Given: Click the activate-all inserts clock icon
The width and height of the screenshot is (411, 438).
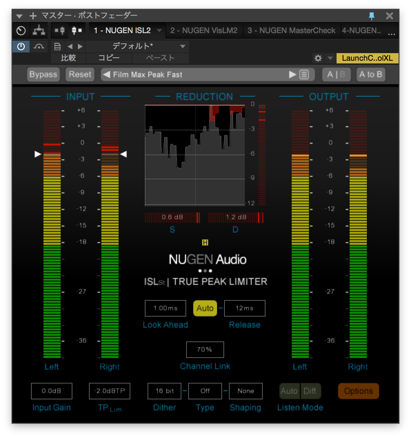Looking at the screenshot, I should pos(21,31).
